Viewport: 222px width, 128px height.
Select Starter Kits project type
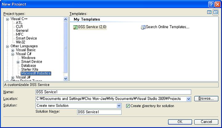click(30, 69)
